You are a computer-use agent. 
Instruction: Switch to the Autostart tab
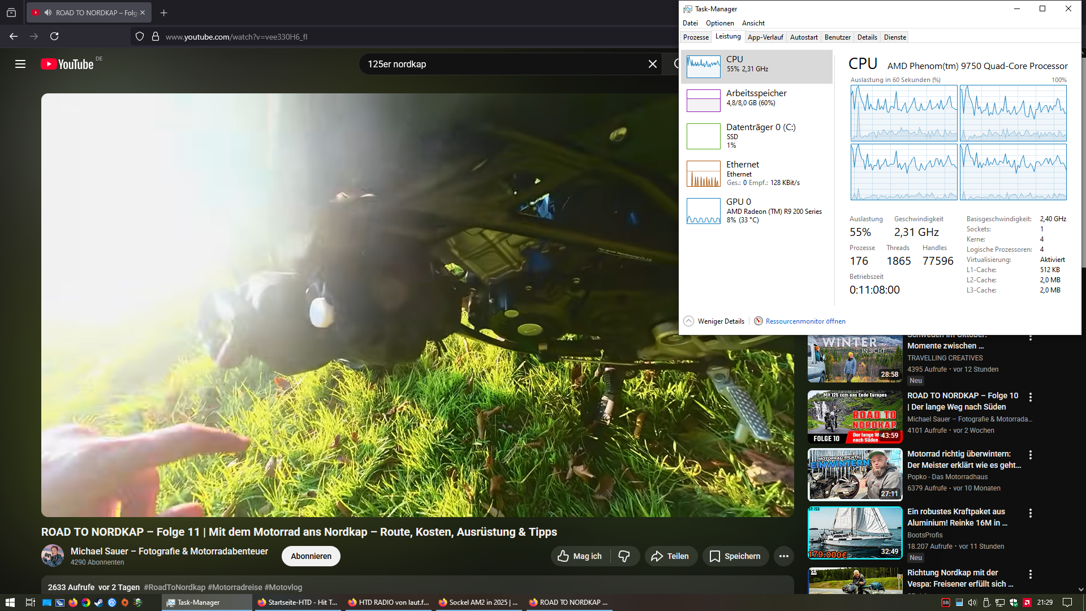803,37
